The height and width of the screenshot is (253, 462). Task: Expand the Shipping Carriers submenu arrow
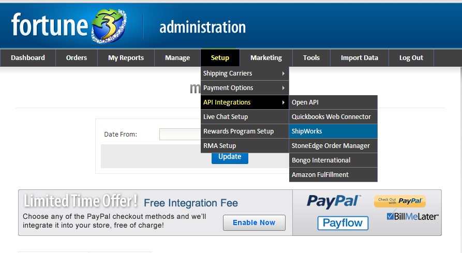pyautogui.click(x=283, y=73)
